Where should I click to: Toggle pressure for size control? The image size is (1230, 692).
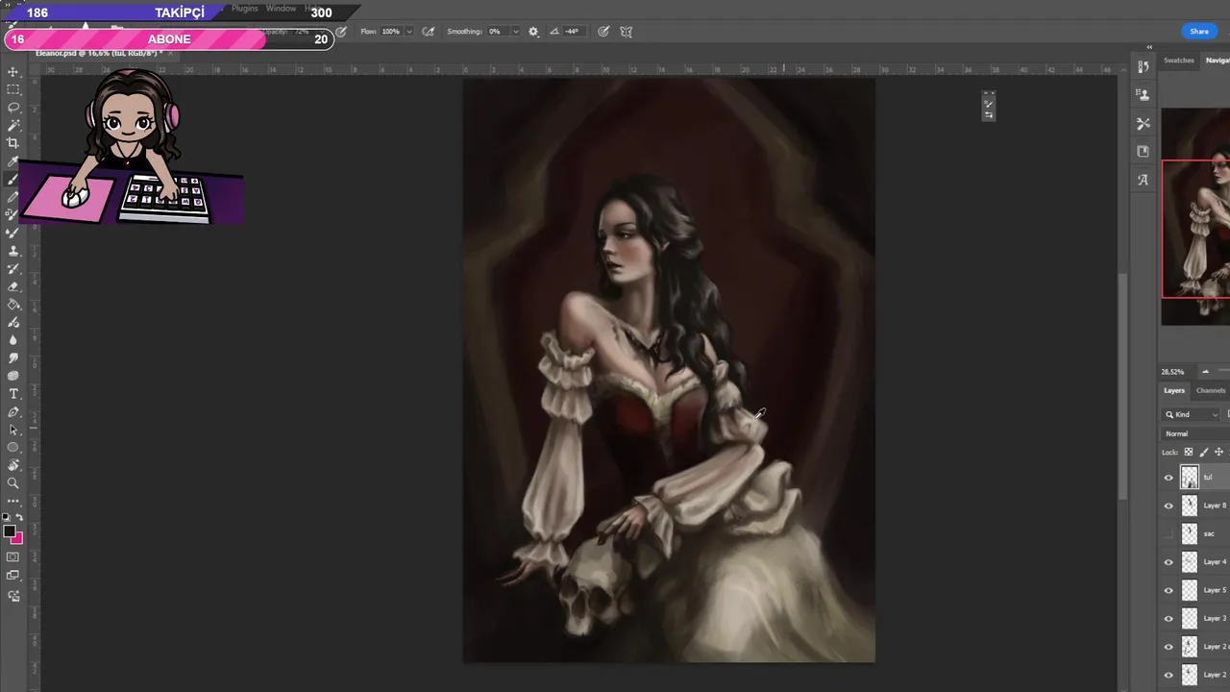pyautogui.click(x=603, y=32)
